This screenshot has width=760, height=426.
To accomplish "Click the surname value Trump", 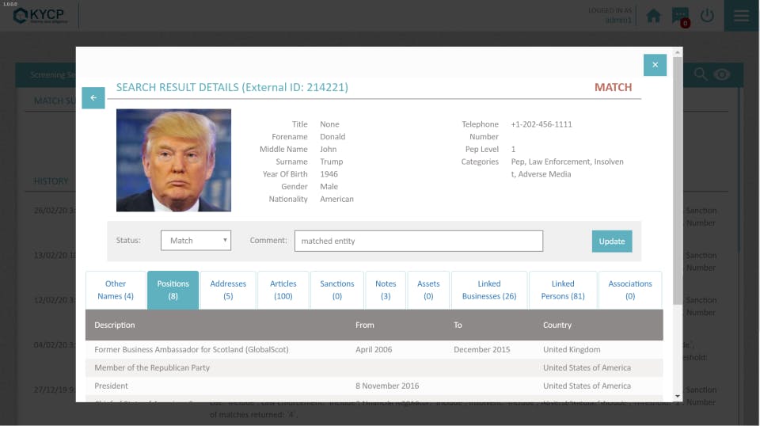I will (x=331, y=162).
